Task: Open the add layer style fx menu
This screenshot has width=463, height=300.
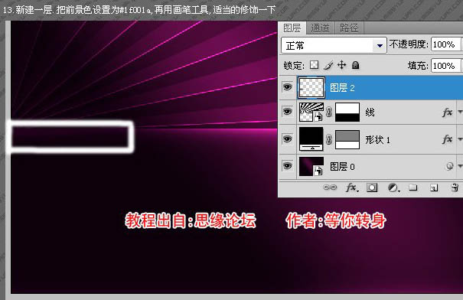Action: tap(352, 187)
